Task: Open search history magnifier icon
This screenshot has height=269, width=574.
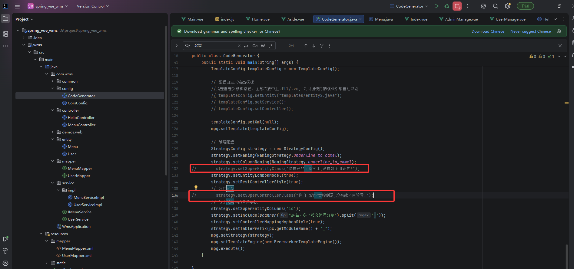Action: [x=187, y=46]
